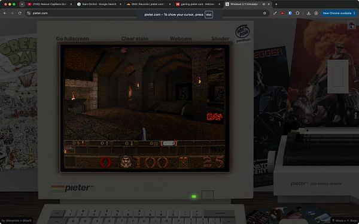Image resolution: width=359 pixels, height=224 pixels.
Task: Reload the pieter.com page
Action: pyautogui.click(x=20, y=13)
